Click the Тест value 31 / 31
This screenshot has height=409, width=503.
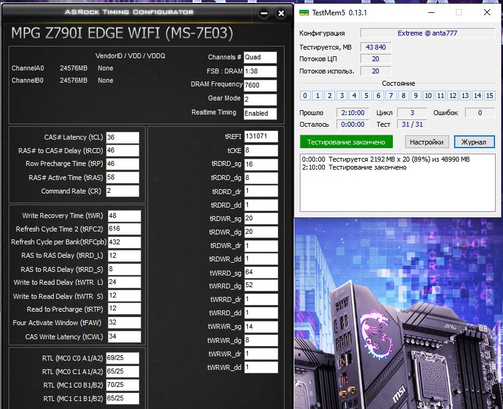(x=412, y=124)
